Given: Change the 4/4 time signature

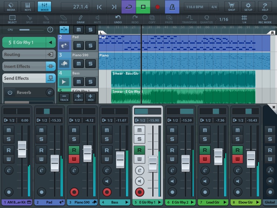Looking at the screenshot, I should pos(214,7).
